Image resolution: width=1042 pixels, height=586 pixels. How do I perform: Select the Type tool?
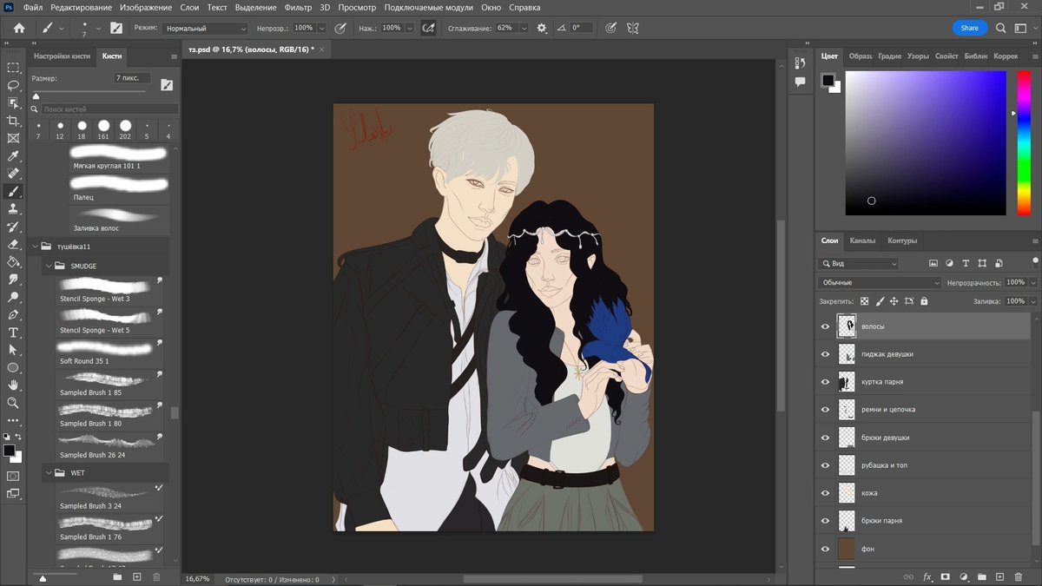point(13,333)
